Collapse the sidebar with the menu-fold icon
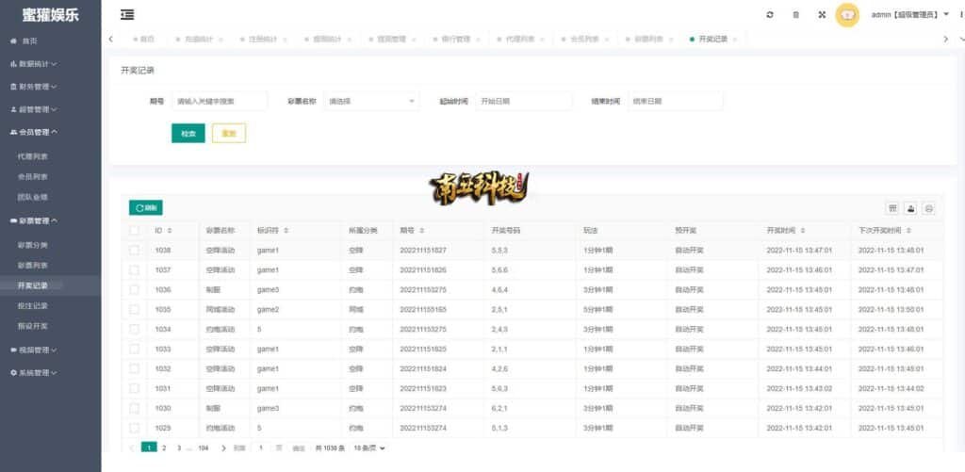The width and height of the screenshot is (965, 472). pyautogui.click(x=127, y=14)
